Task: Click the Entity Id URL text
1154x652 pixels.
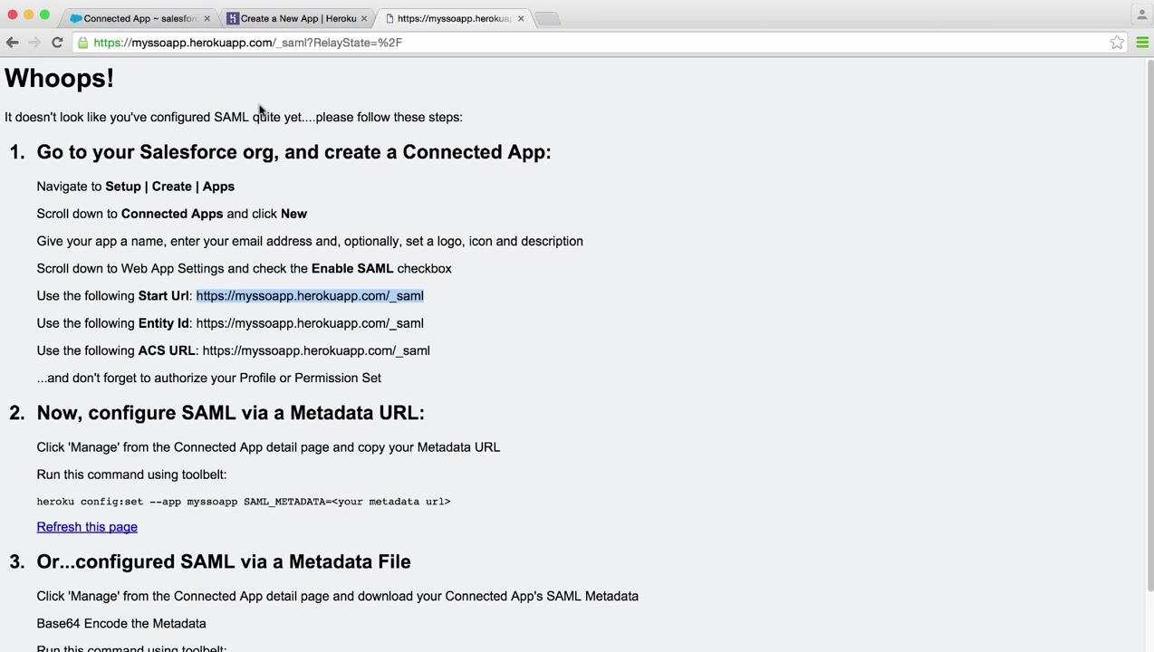Action: click(310, 323)
